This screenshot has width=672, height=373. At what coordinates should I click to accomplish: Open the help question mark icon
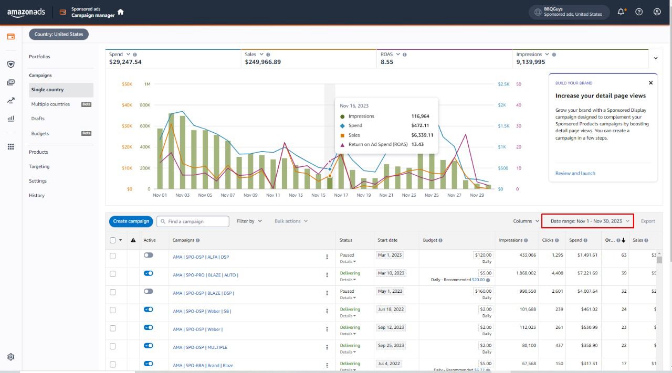[x=639, y=12]
